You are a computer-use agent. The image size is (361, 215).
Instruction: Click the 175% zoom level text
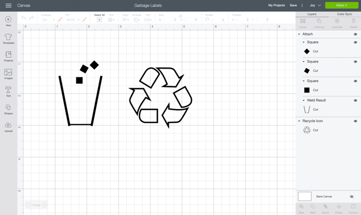(36, 205)
